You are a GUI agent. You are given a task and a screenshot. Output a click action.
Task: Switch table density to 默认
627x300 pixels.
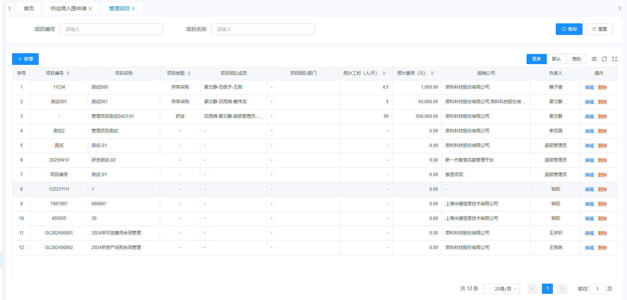(556, 59)
